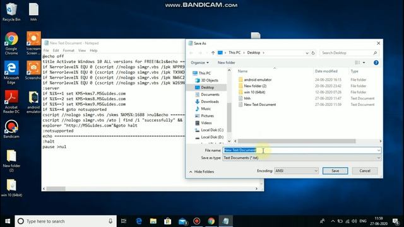The height and width of the screenshot is (227, 404).
Task: Open Notepad File menu
Action: [x=46, y=50]
